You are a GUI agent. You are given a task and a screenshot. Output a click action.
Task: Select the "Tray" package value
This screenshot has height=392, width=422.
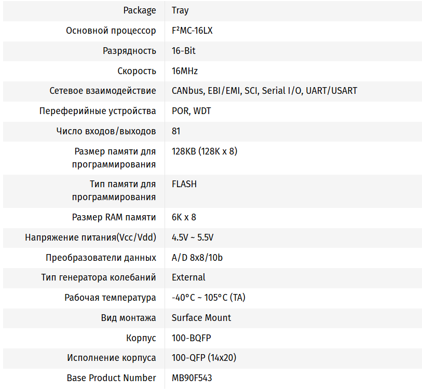pyautogui.click(x=180, y=10)
